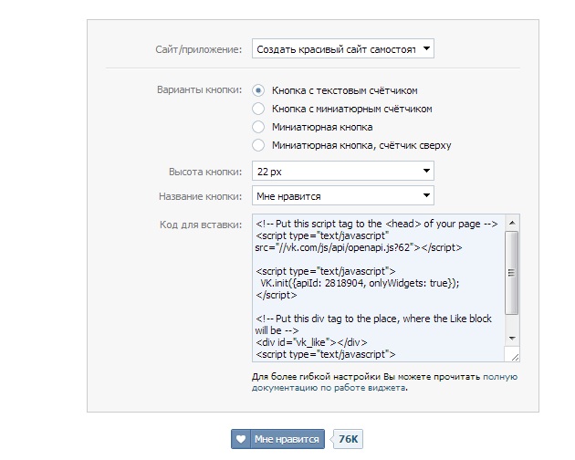This screenshot has height=460, width=575.
Task: Open the 'Сайт/приложение' dropdown
Action: pos(342,49)
